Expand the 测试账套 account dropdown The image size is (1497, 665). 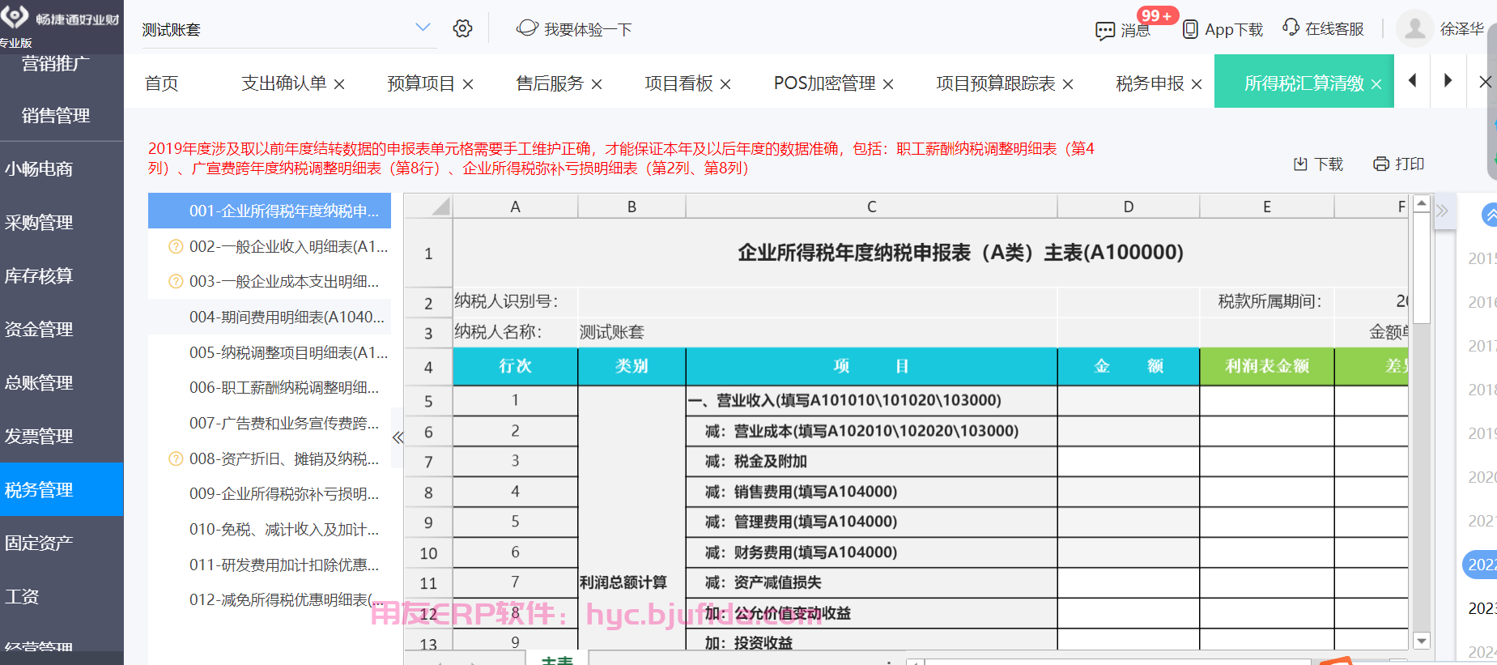[423, 28]
